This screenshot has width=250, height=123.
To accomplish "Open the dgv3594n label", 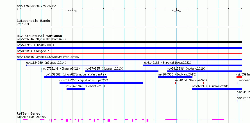I will pos(243,74).
